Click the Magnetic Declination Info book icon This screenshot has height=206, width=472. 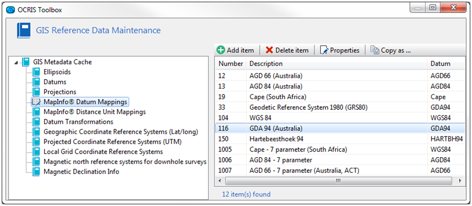click(36, 172)
